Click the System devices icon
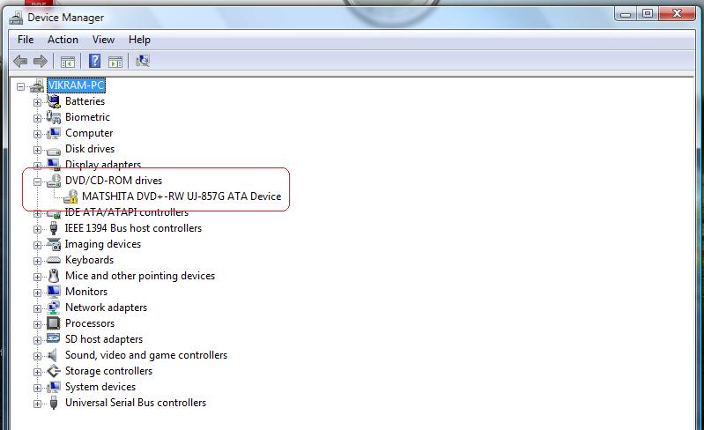704x430 pixels. click(x=54, y=387)
